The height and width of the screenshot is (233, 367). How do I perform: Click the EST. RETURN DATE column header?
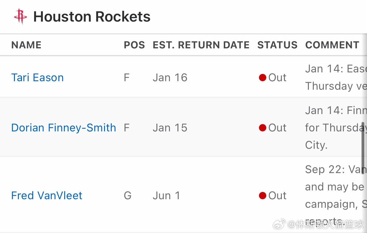(201, 45)
